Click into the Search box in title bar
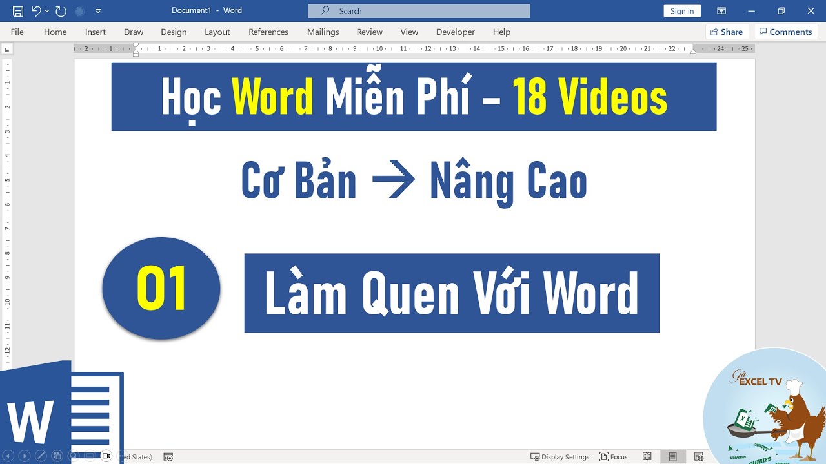The height and width of the screenshot is (464, 826). pyautogui.click(x=419, y=11)
